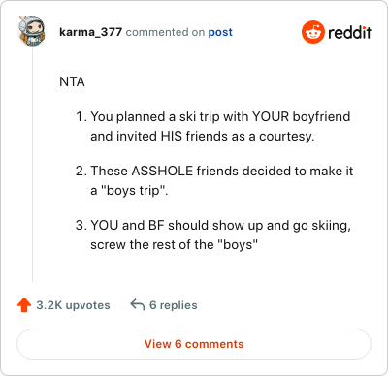Click the 'a "boys trip".' line
This screenshot has width=388, height=376.
(x=129, y=190)
